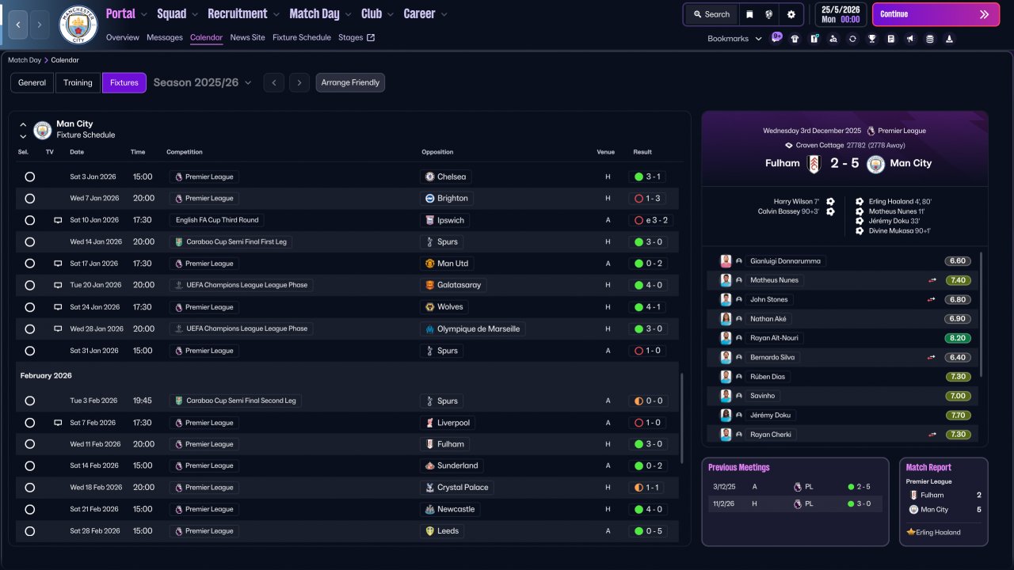
Task: Select the Leeds fixture radio button
Action: coord(30,531)
